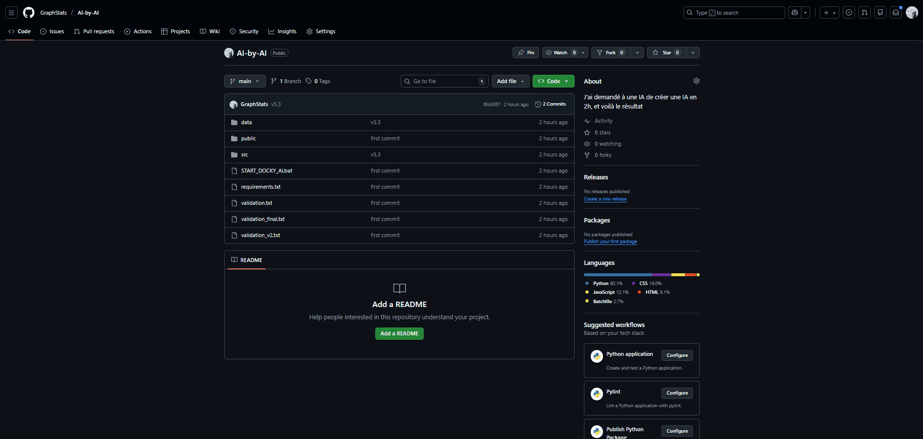Click the GitHub logo home icon

[x=29, y=13]
